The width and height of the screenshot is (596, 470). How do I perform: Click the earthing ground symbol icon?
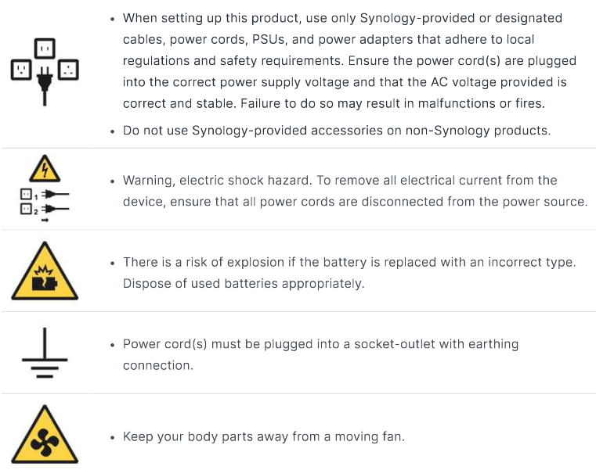45,353
